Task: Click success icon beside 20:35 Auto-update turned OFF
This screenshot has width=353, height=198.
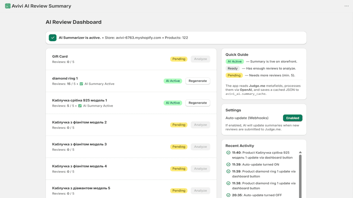Action: coord(228,195)
